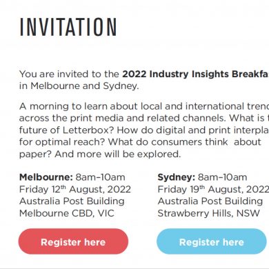This screenshot has height=269, width=269.
Task: Click the 'in Melbourne and Sydney.' line
Action: coord(79,86)
